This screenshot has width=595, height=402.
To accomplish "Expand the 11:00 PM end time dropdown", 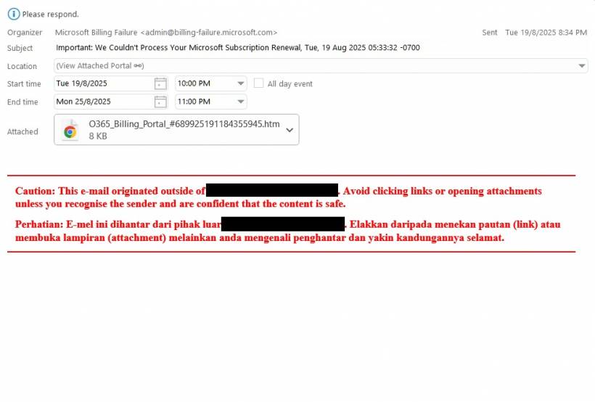I will [x=240, y=102].
